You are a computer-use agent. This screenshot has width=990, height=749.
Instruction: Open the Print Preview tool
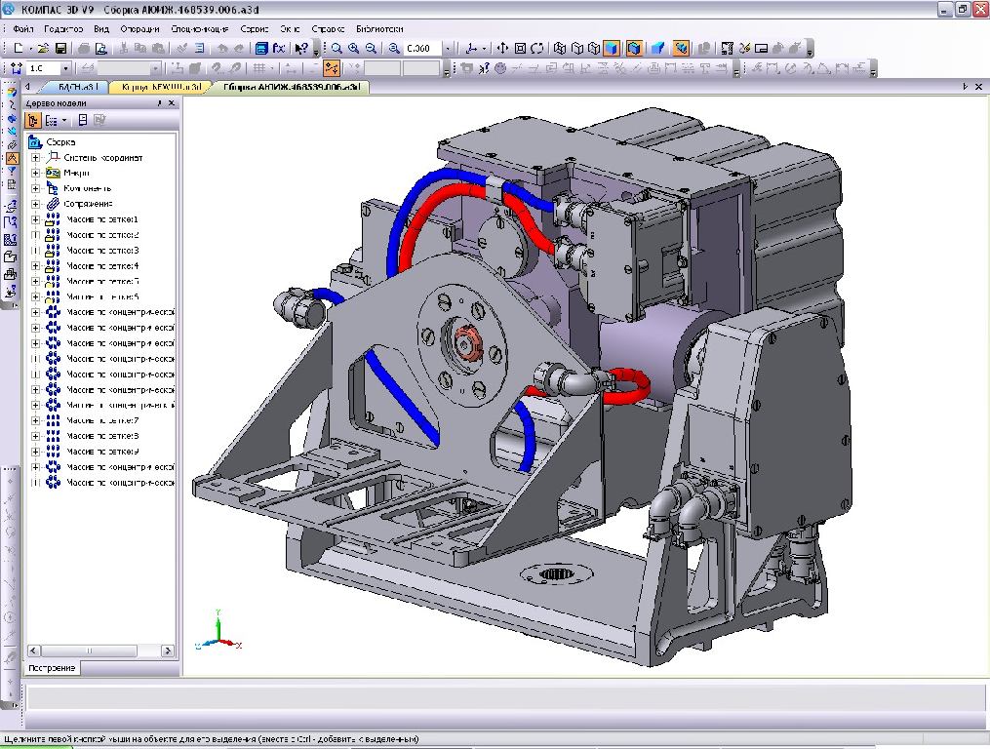point(102,48)
